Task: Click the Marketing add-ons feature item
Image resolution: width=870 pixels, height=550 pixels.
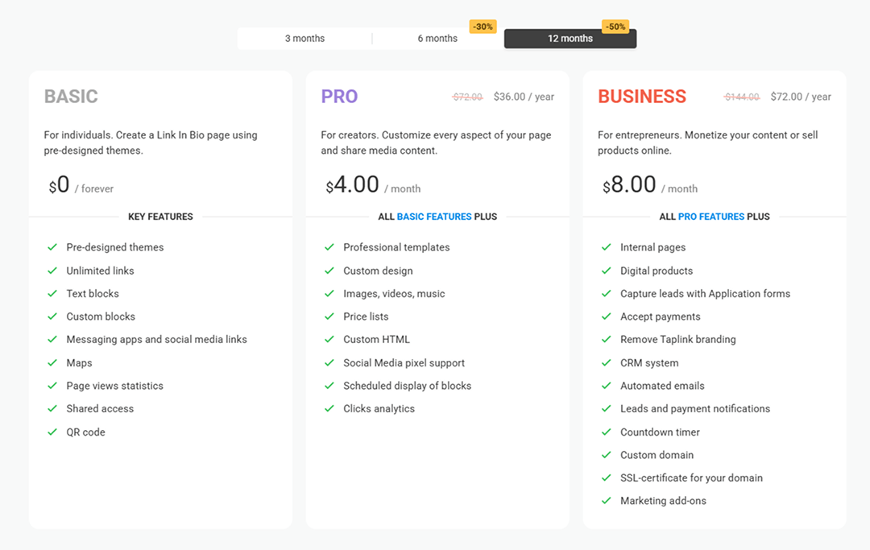Action: [663, 501]
